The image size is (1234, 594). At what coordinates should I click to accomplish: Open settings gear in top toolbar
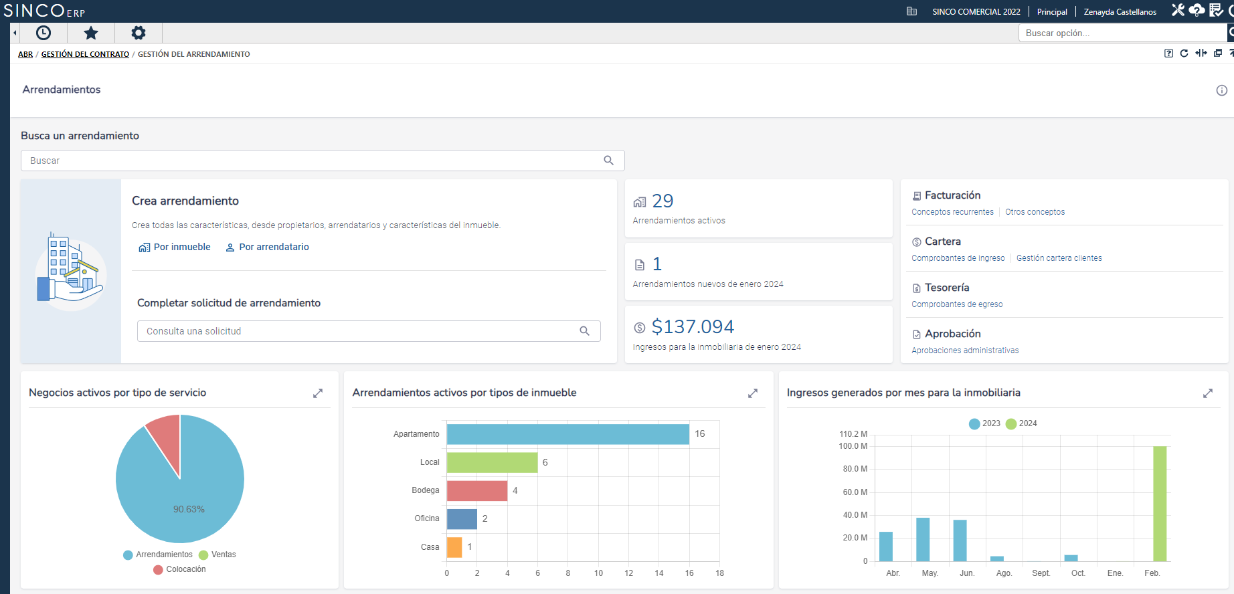pyautogui.click(x=138, y=33)
